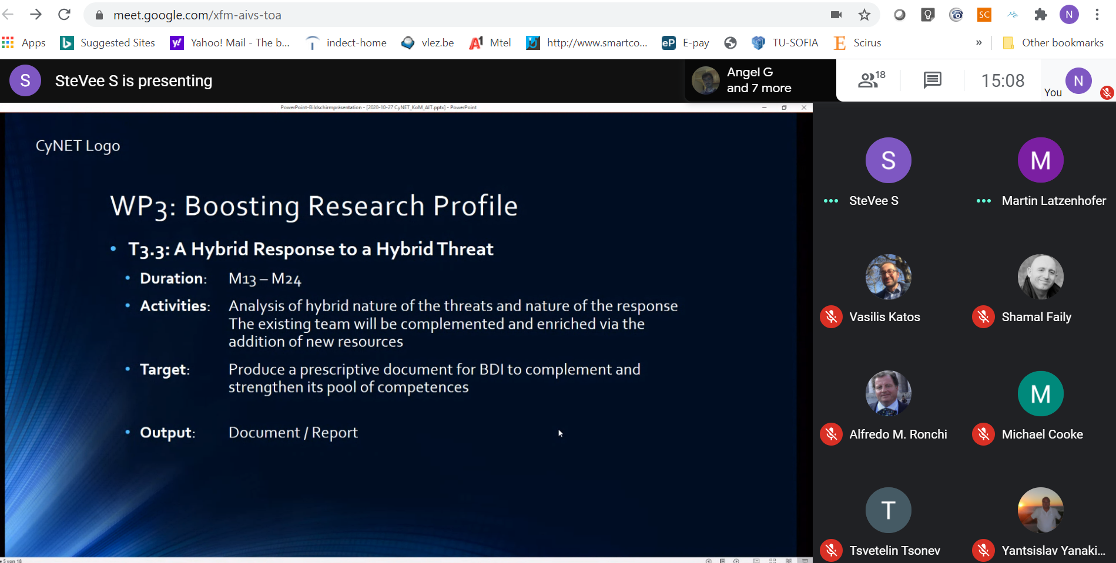Click the next-slide arrow in the shared PowerPoint
The image size is (1116, 563).
pyautogui.click(x=736, y=561)
